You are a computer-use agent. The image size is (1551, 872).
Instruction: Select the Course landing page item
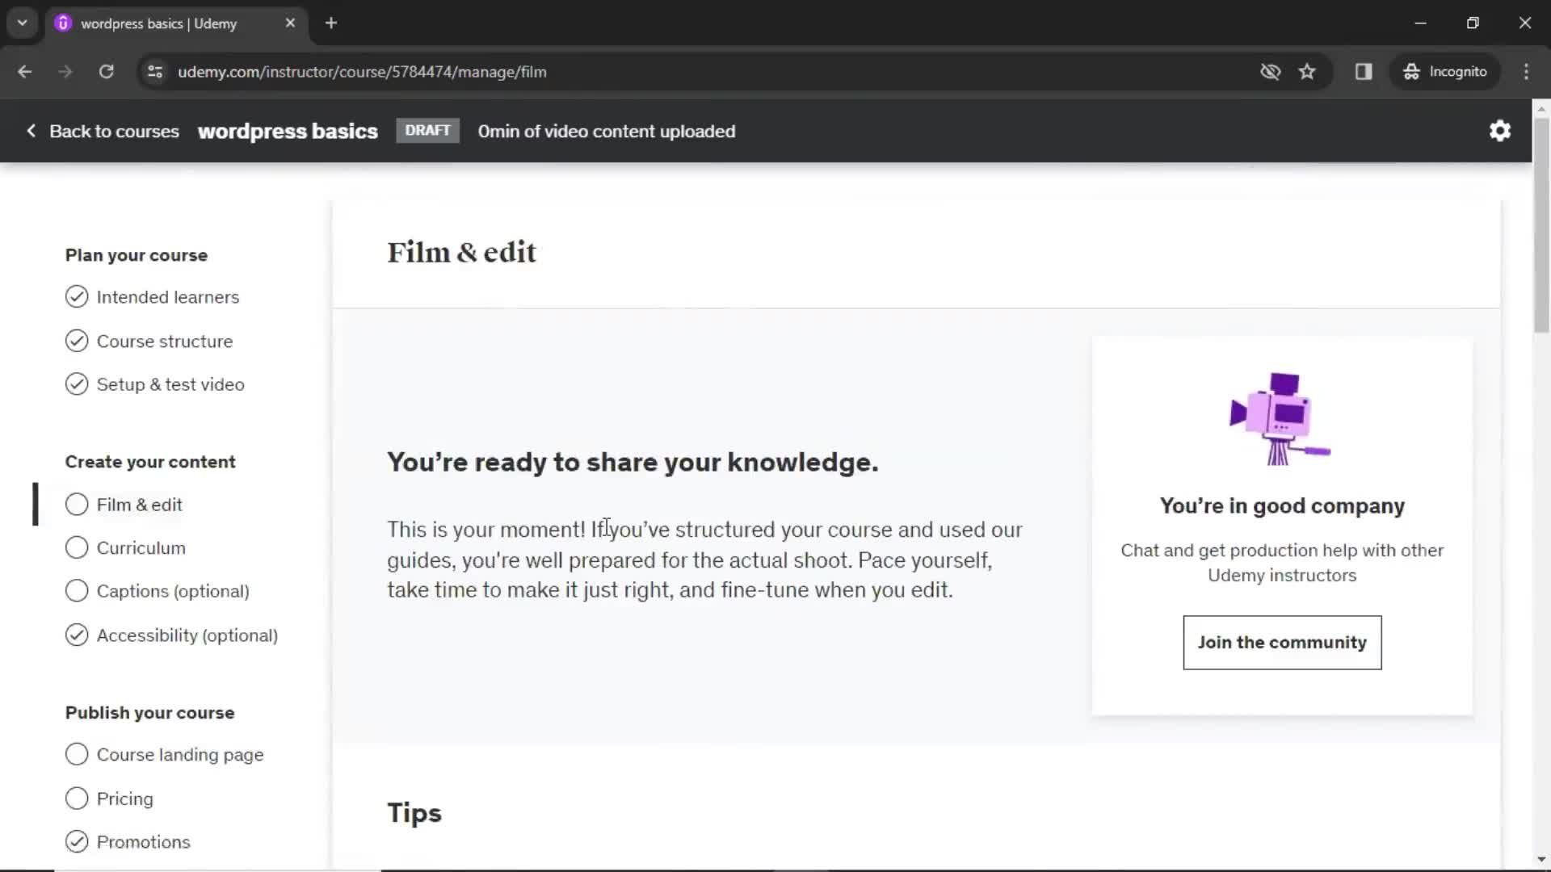click(181, 754)
